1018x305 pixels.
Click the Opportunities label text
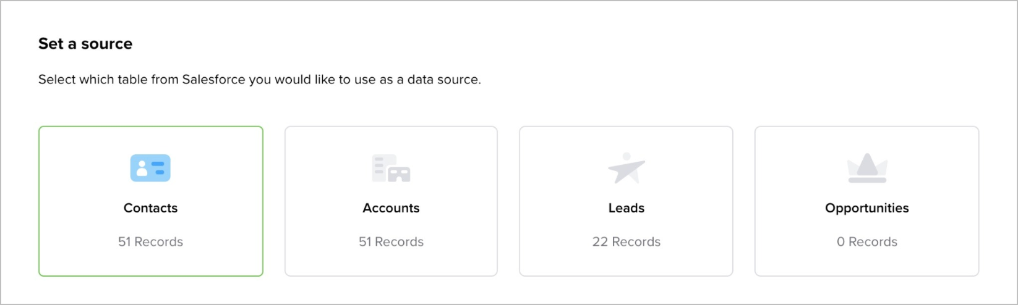pyautogui.click(x=866, y=208)
